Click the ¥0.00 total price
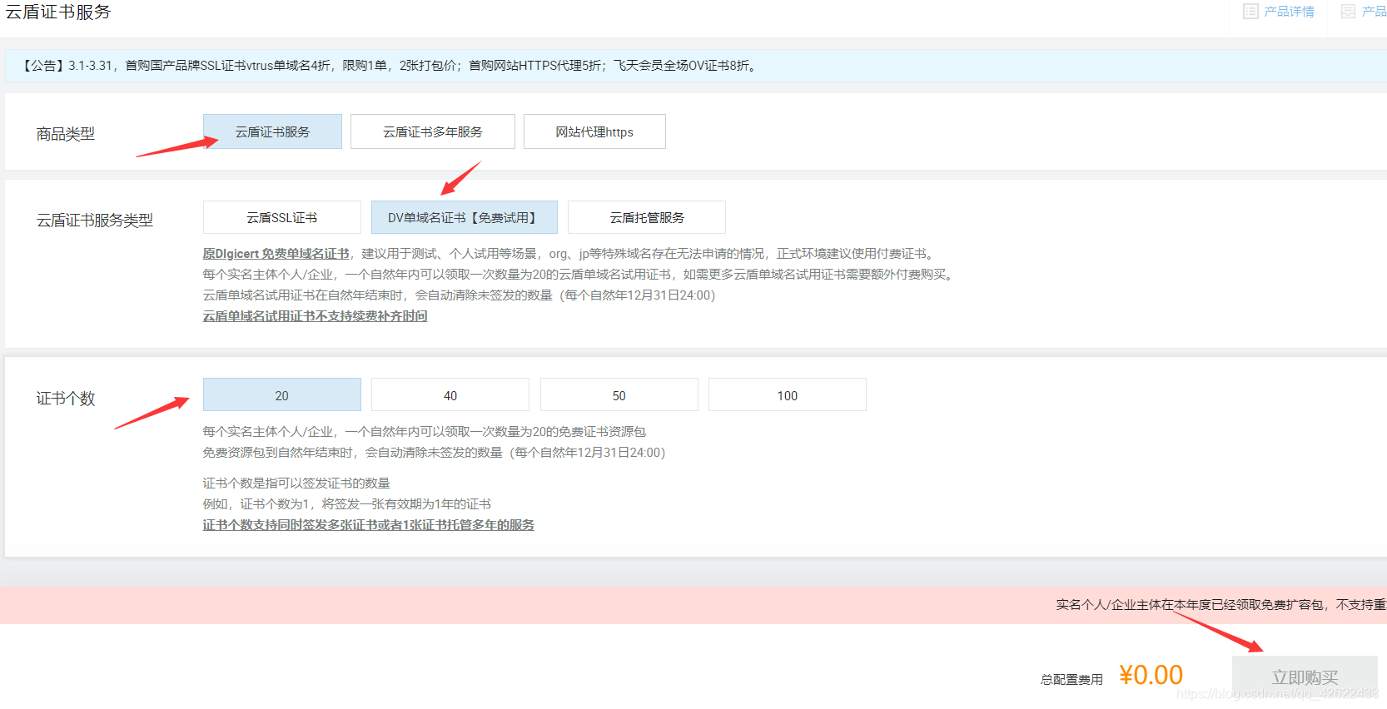 click(1151, 675)
